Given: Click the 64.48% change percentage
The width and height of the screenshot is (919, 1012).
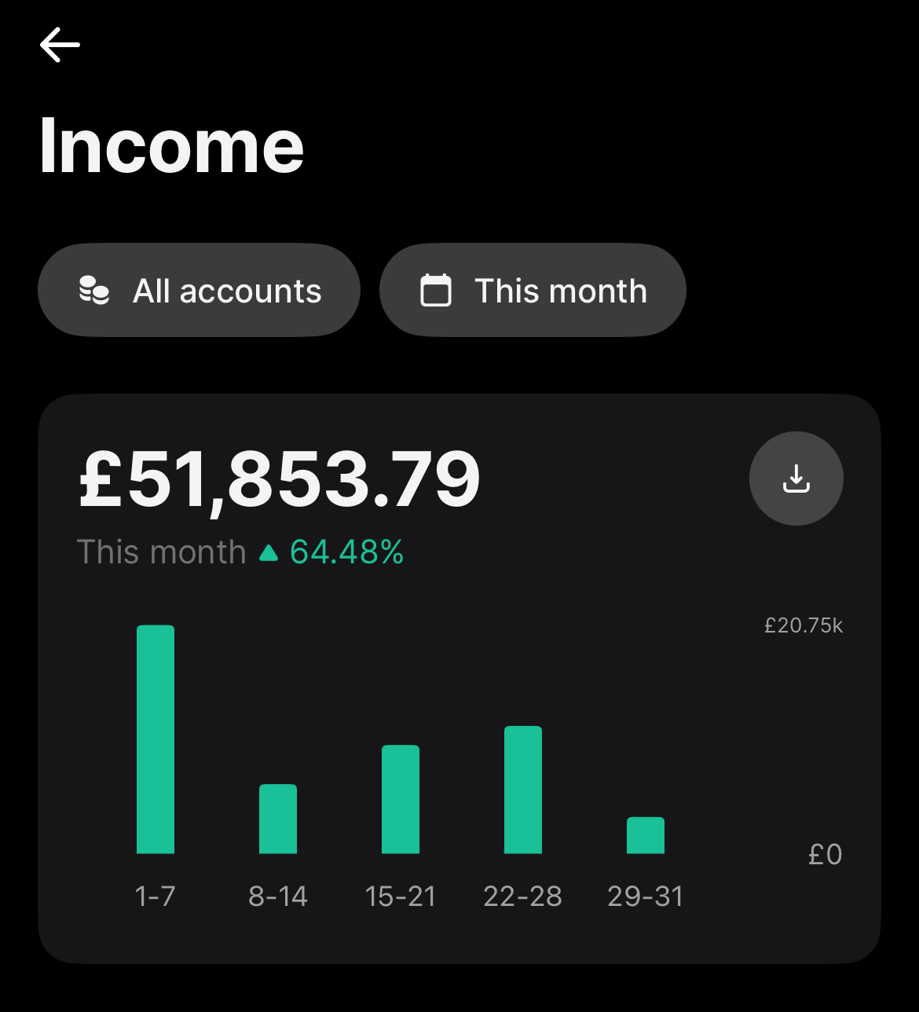Looking at the screenshot, I should point(346,552).
